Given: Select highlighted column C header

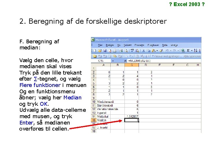Looking at the screenshot, I should pyautogui.click(x=132, y=65).
